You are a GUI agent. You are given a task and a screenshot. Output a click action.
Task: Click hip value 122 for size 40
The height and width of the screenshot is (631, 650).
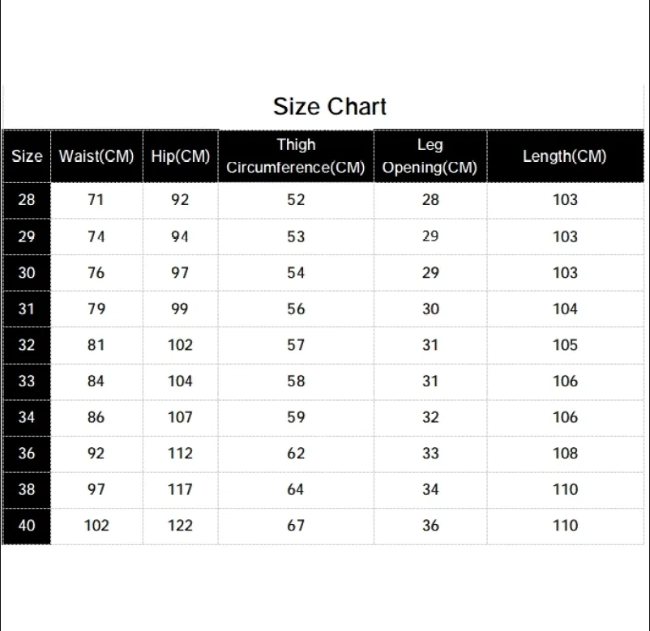[180, 526]
